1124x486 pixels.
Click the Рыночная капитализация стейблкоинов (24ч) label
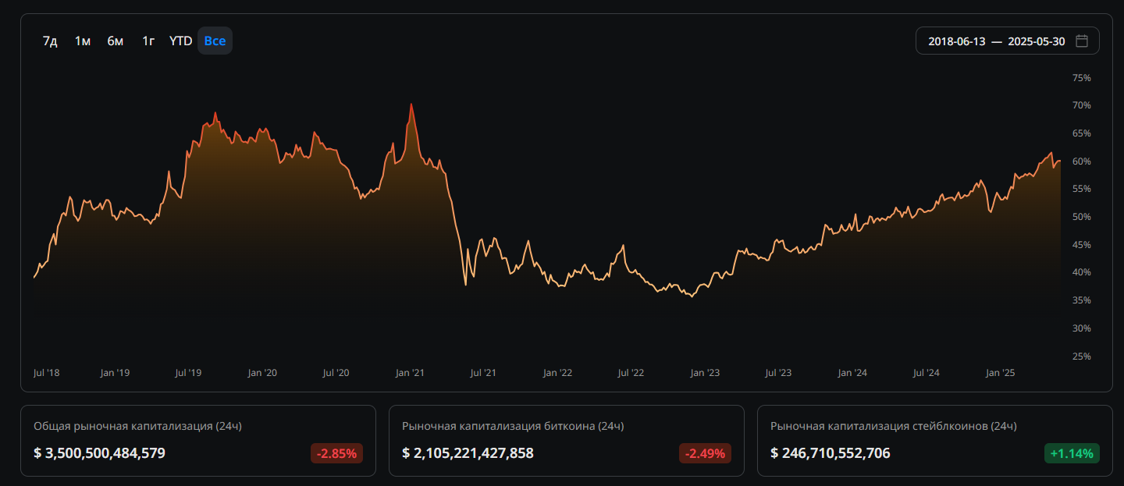893,426
